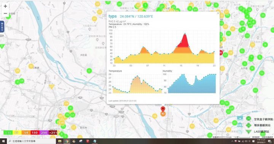This screenshot has width=274, height=144.
Task: Select the yellow circle 25 marker
Action: coord(100,12)
